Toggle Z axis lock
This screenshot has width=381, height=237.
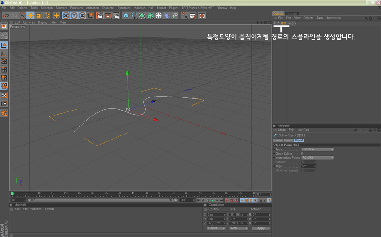click(82, 15)
